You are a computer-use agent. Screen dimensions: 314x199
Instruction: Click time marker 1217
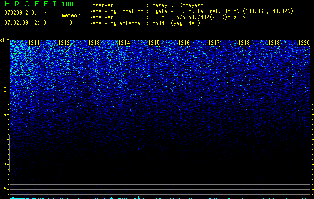click(214, 43)
